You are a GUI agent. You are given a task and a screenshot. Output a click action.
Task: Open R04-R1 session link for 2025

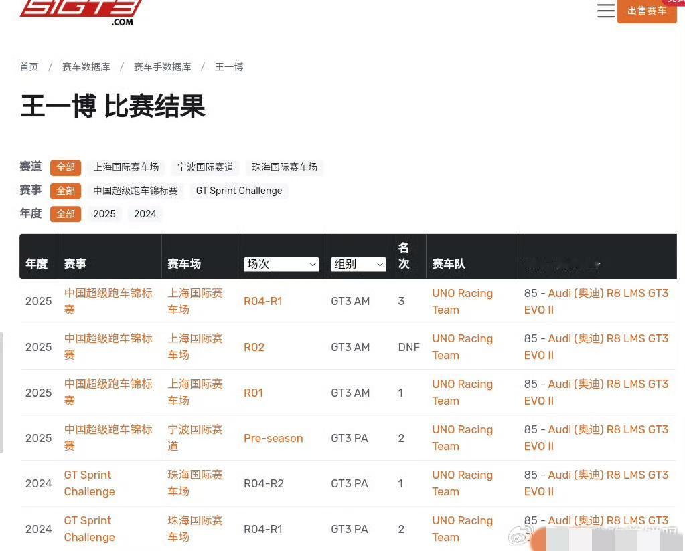tap(263, 301)
